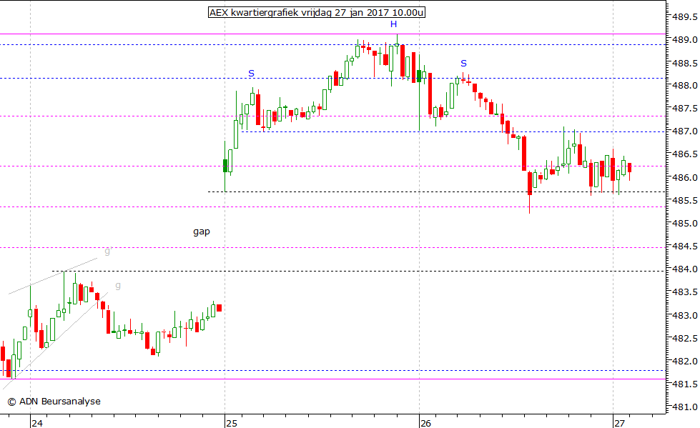Click the black 'gap' annotation text

point(202,232)
